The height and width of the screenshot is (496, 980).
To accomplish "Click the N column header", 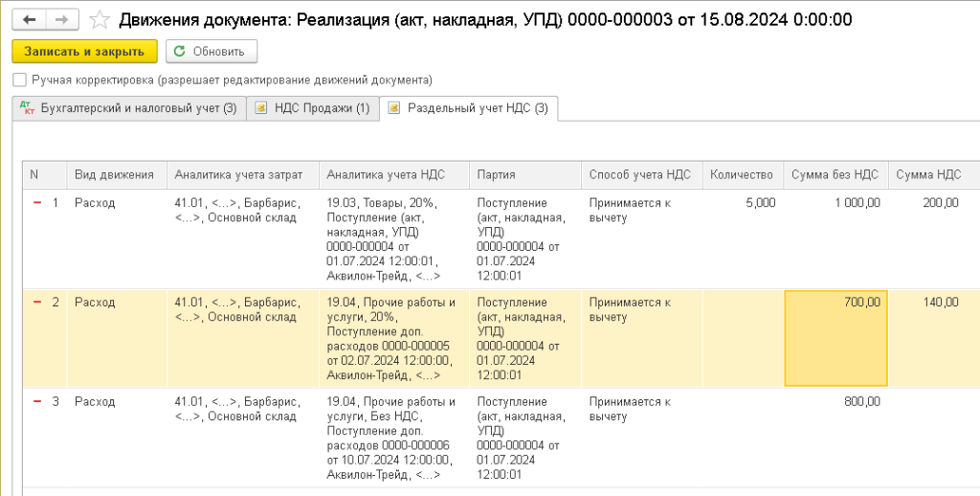I will pyautogui.click(x=44, y=175).
